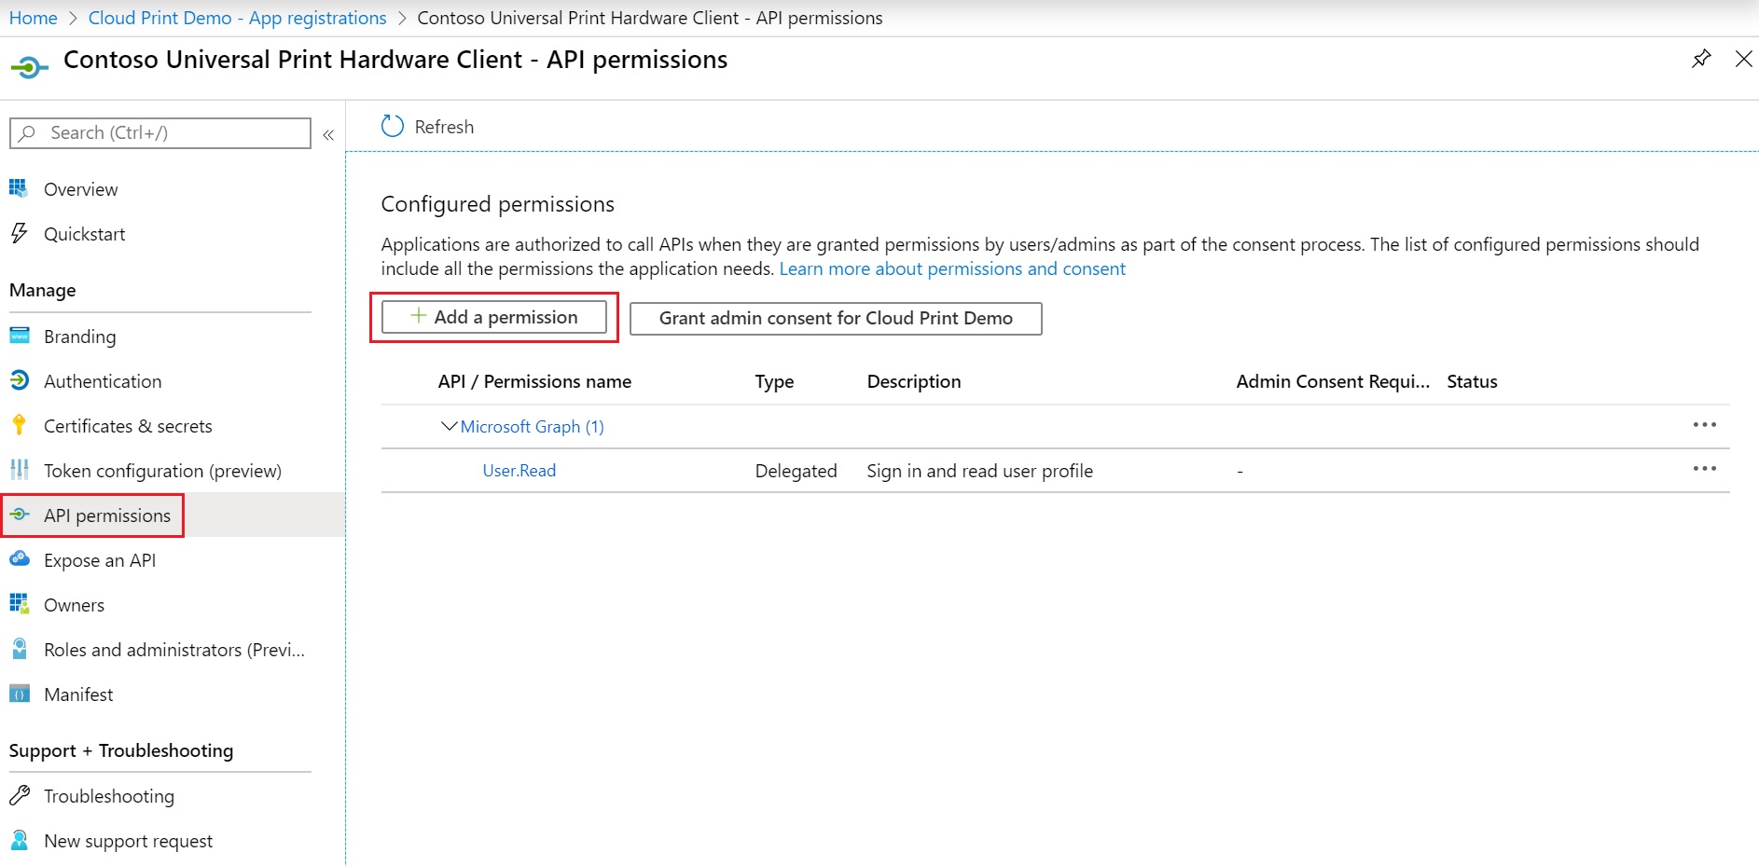The image size is (1759, 866).
Task: Open the Quickstart menu item
Action: click(84, 234)
